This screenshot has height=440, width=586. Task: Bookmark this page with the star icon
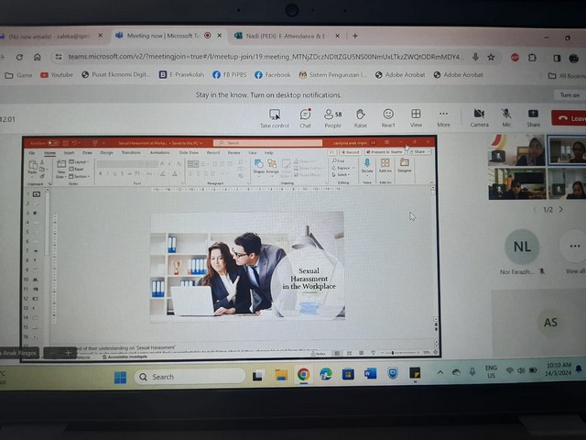[x=491, y=56]
